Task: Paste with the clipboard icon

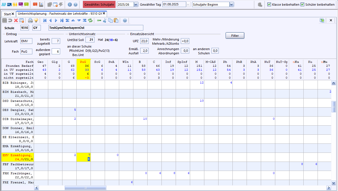Action: click(116, 20)
